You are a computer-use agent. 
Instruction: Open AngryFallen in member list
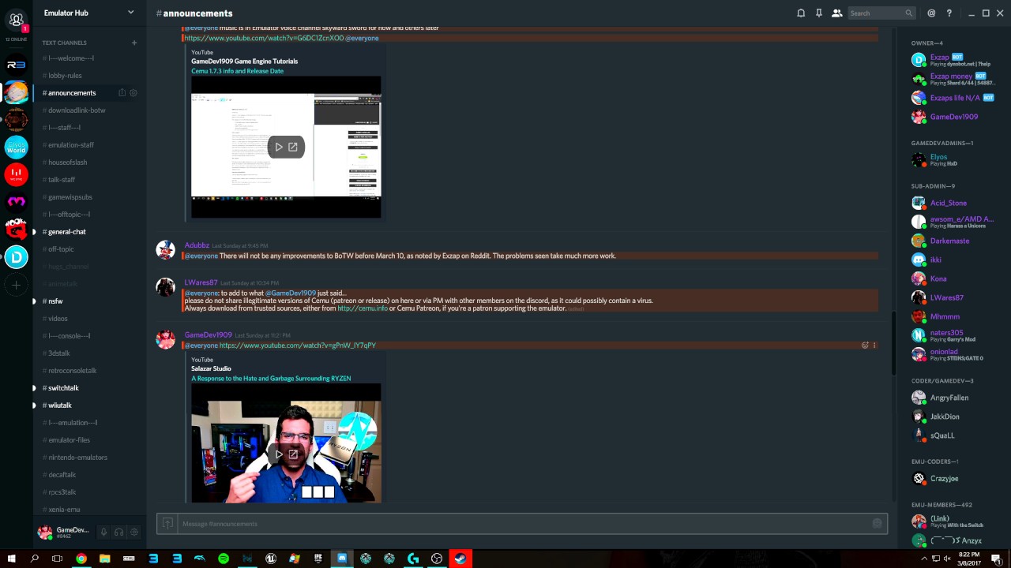click(x=949, y=398)
